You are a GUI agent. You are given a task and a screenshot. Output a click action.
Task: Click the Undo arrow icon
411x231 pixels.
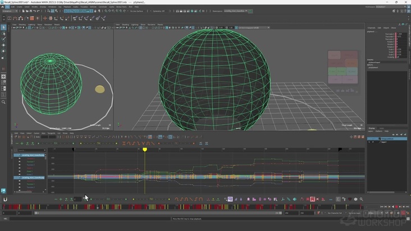click(x=34, y=11)
